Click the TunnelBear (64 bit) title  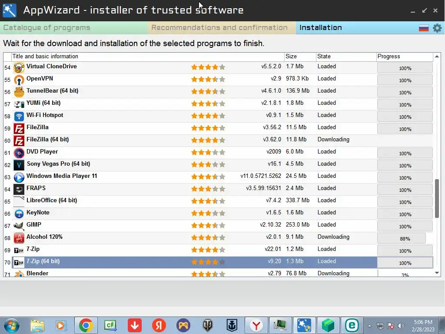click(x=52, y=90)
